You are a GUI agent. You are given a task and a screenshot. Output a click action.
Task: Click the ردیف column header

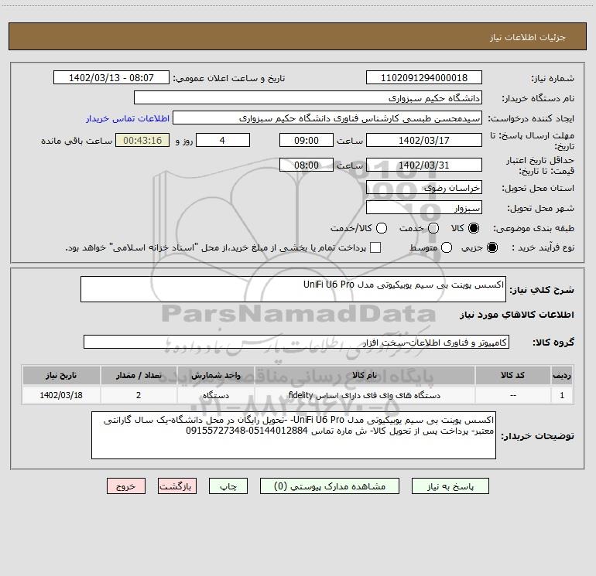pos(562,375)
